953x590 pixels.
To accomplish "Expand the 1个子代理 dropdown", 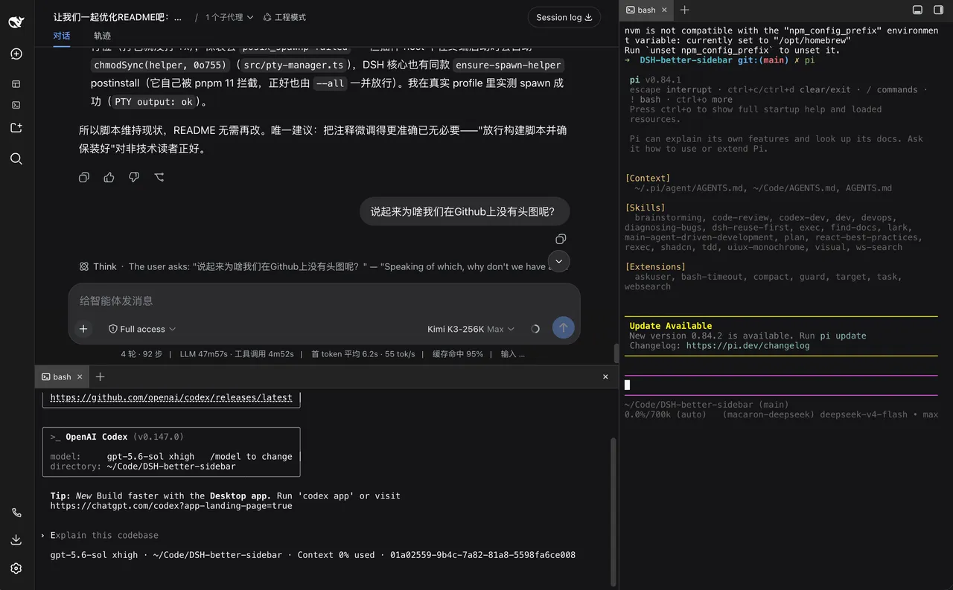I will tap(229, 17).
